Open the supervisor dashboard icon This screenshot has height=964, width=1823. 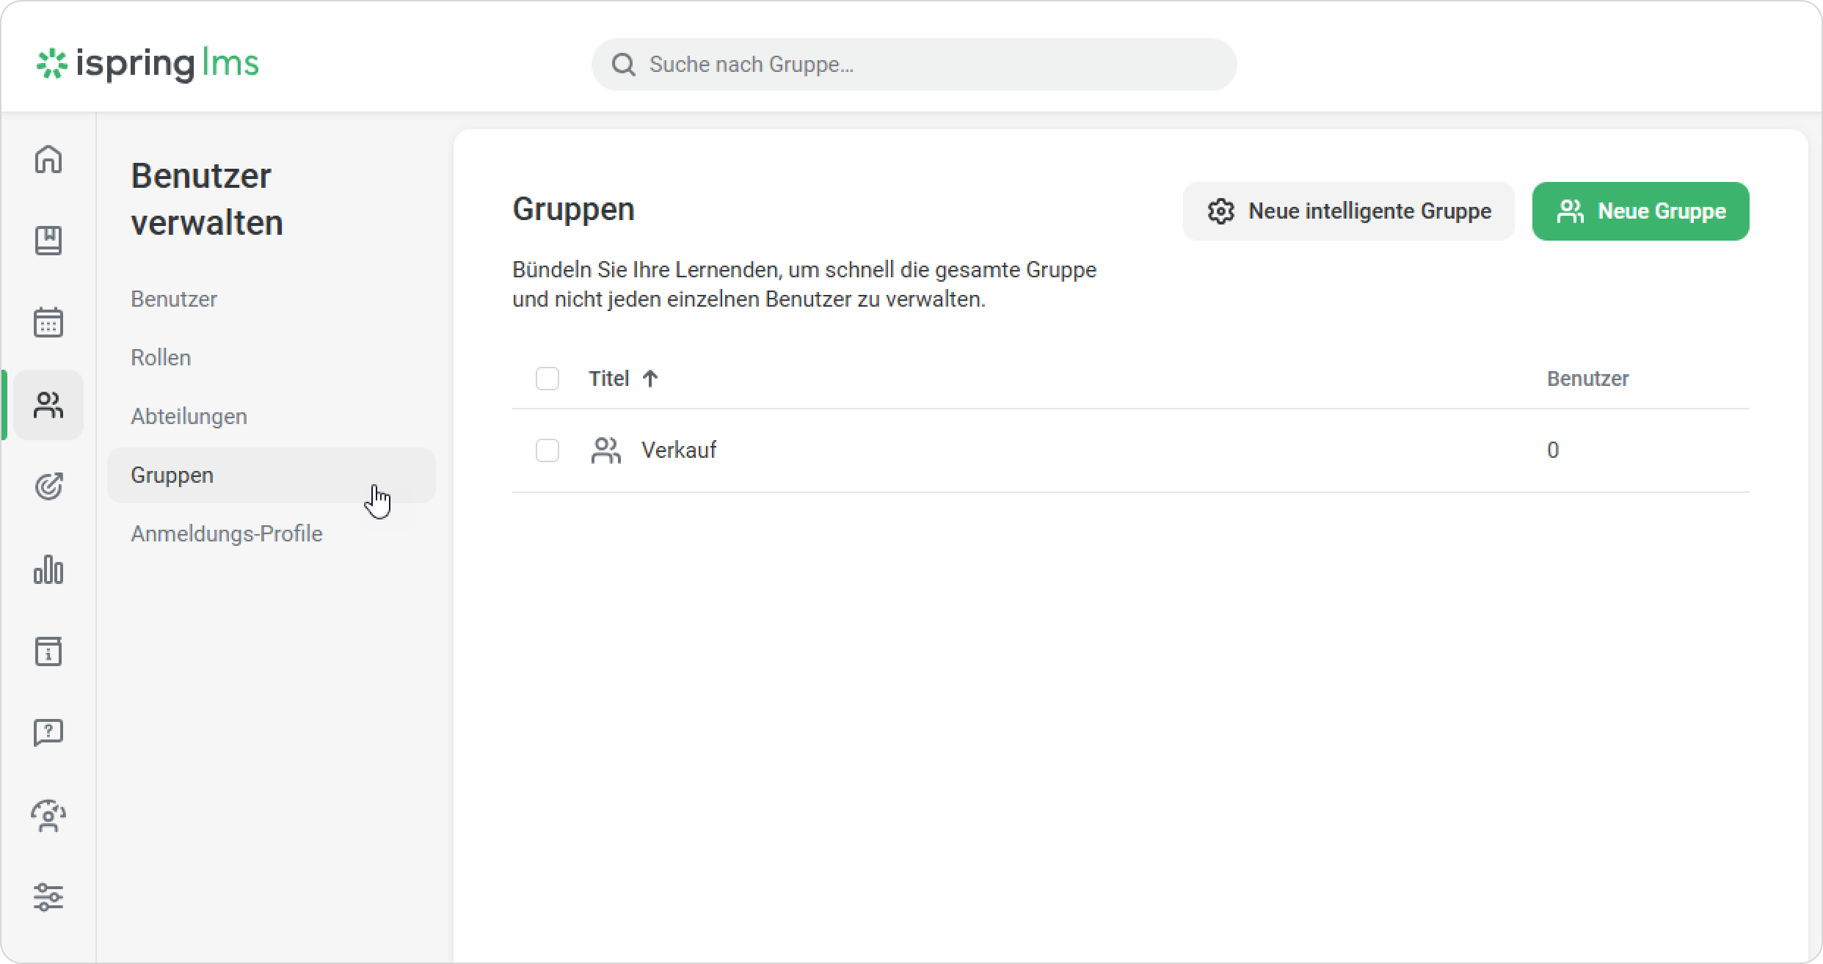pyautogui.click(x=48, y=815)
